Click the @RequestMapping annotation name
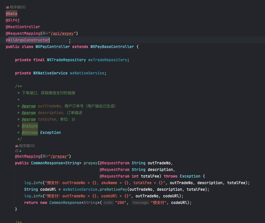The height and width of the screenshot is (223, 265). coord(23,34)
